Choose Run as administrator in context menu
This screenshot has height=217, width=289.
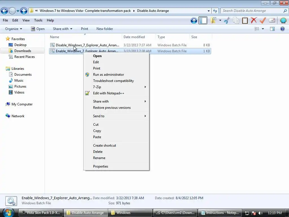116,75
